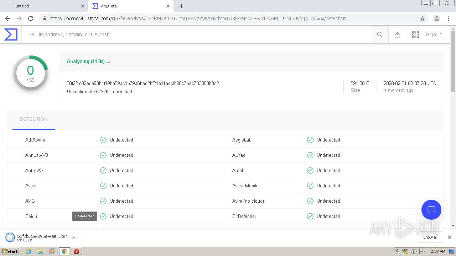Click the page scrollbar down arrow
The height and width of the screenshot is (256, 456).
(453, 225)
